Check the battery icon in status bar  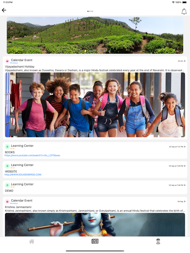(185, 2)
